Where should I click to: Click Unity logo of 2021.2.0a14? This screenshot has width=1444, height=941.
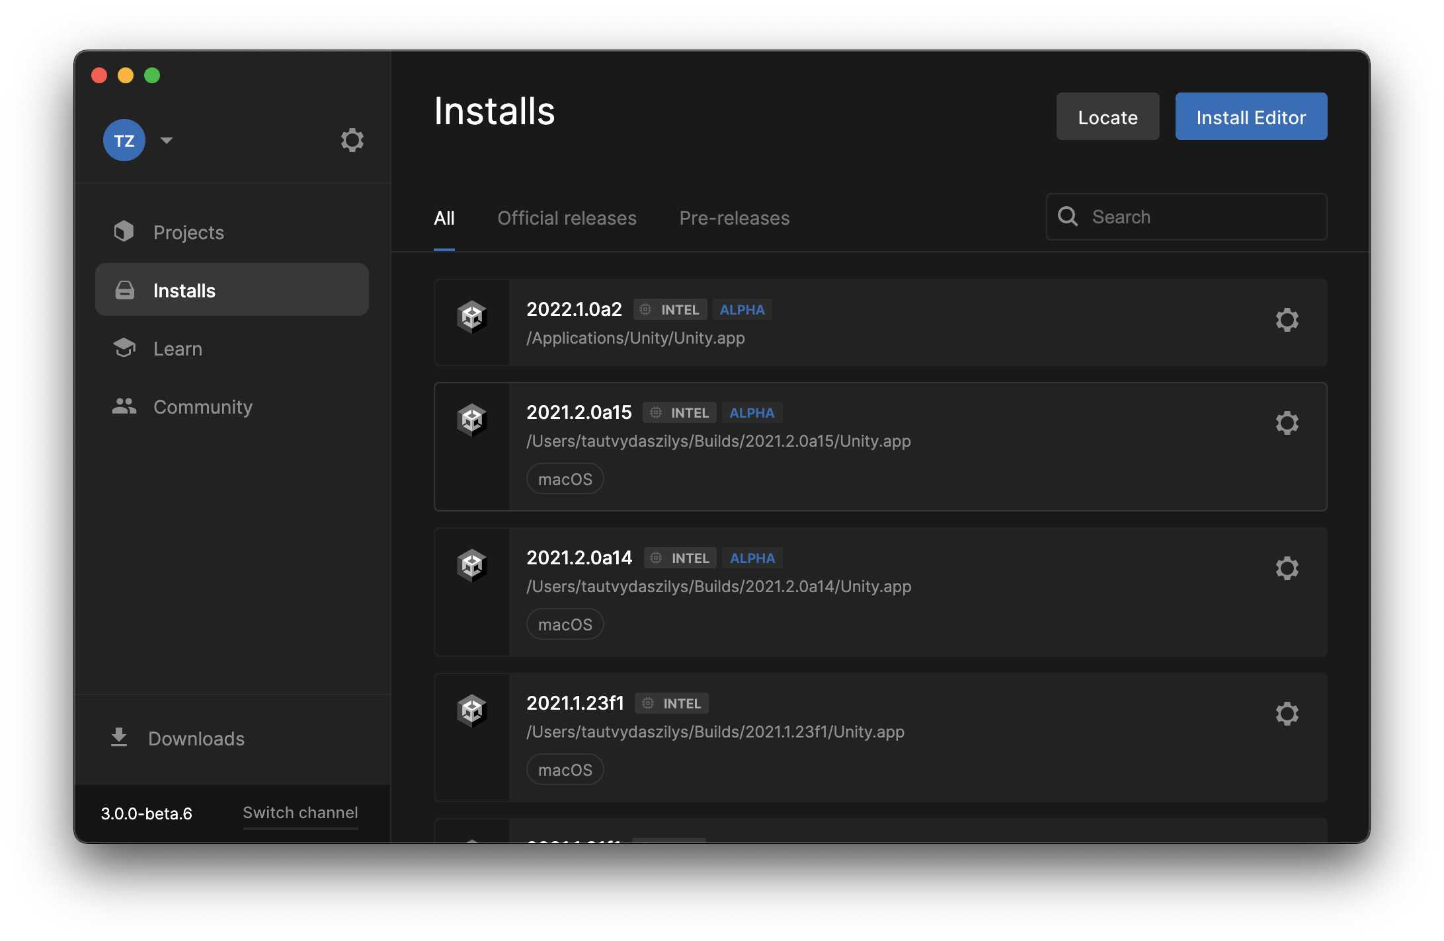(x=472, y=566)
